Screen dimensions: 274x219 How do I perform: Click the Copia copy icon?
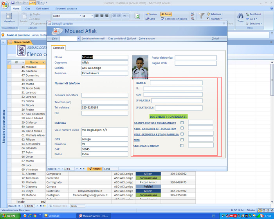31,19
